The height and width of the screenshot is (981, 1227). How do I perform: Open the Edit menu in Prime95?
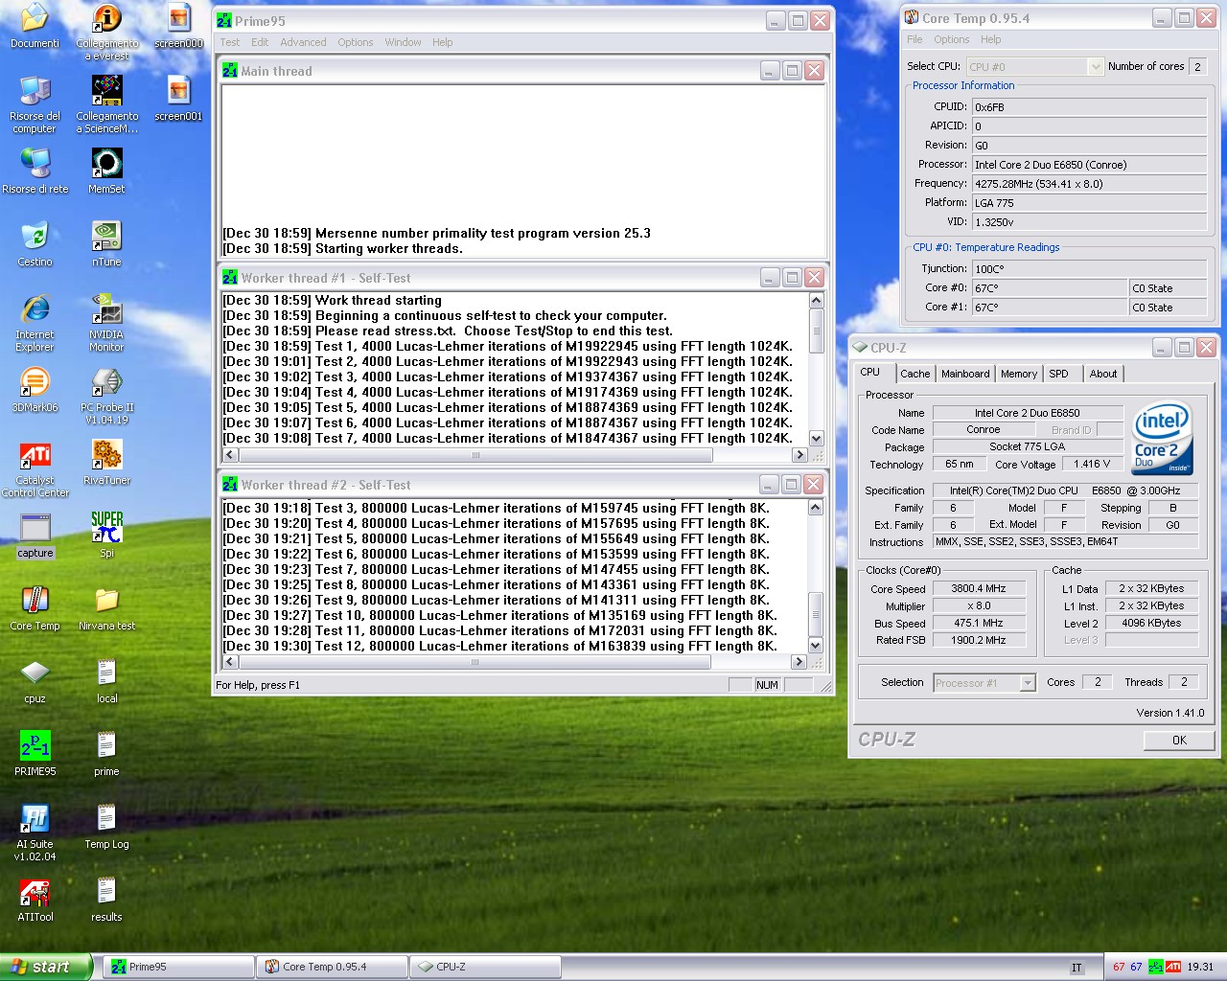coord(260,42)
